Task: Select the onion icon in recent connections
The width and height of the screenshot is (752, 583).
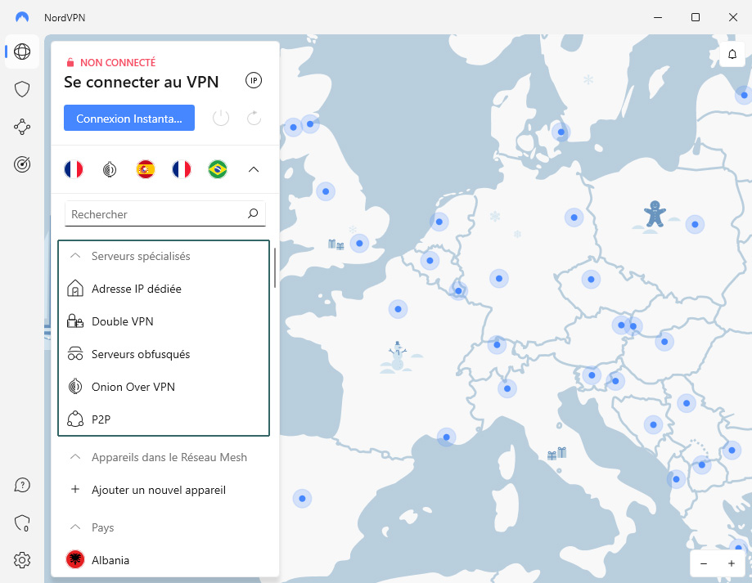Action: (110, 169)
